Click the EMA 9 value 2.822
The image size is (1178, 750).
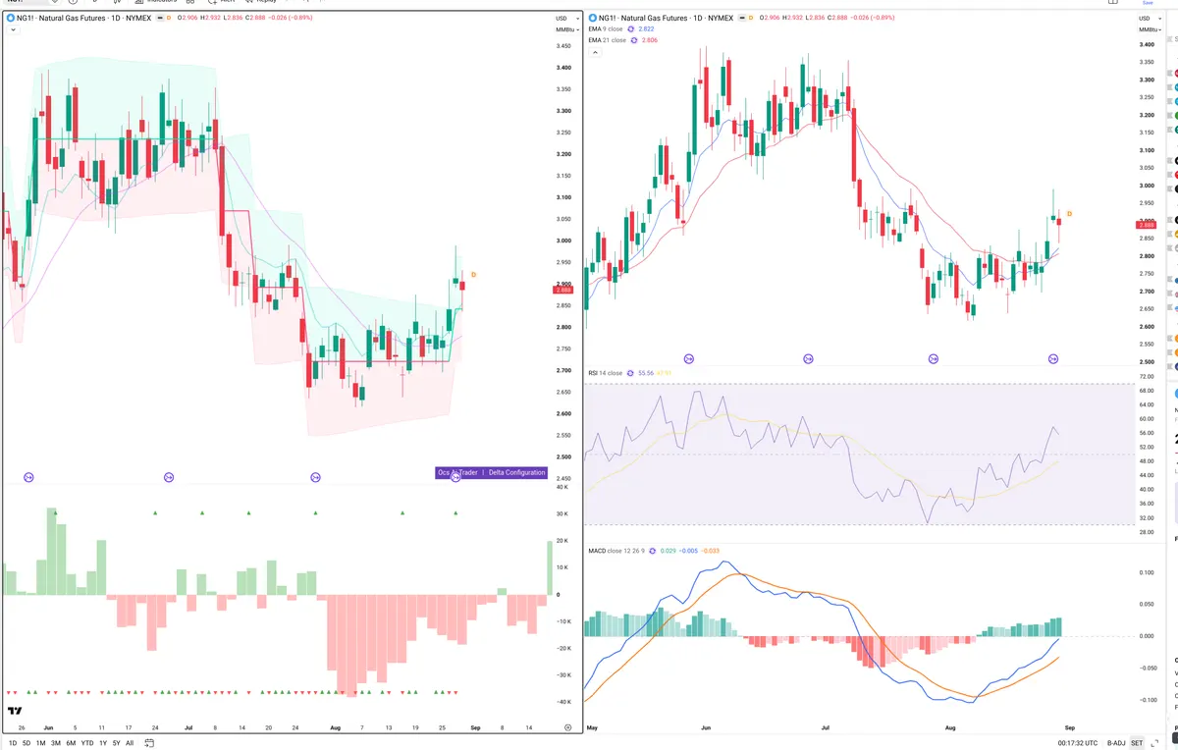click(x=646, y=29)
